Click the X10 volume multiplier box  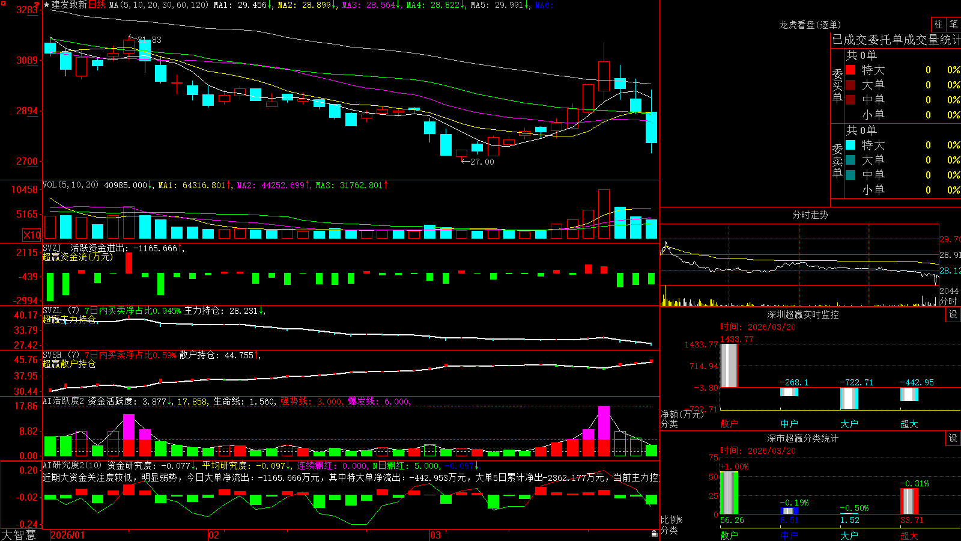[x=32, y=235]
